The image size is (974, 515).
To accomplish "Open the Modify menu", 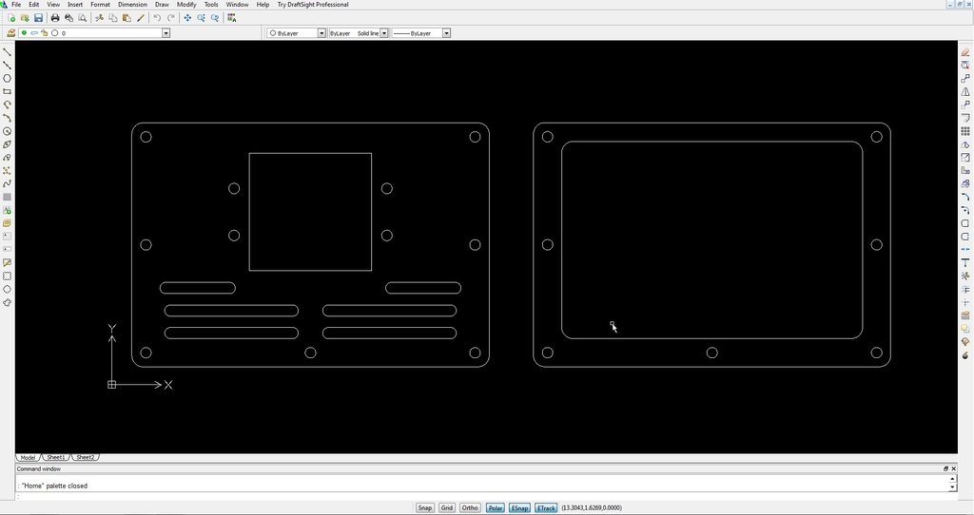I will (186, 5).
